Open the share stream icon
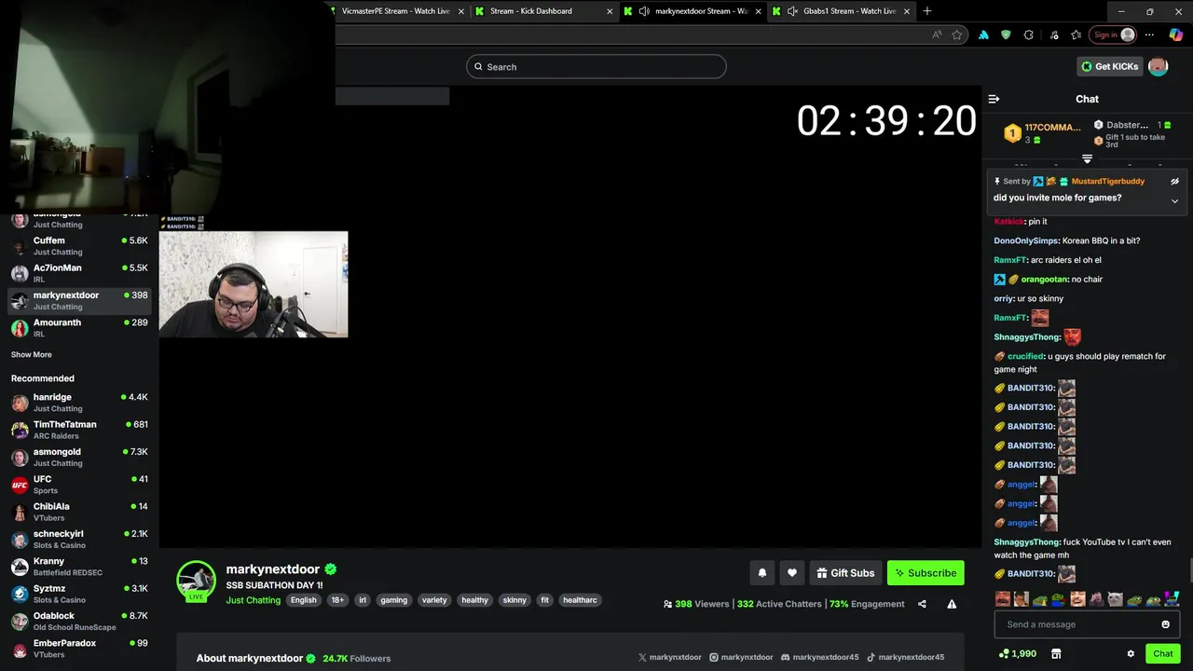Image resolution: width=1193 pixels, height=671 pixels. 922,604
